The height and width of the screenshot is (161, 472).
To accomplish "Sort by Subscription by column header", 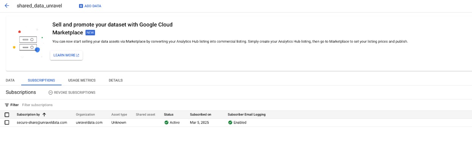I will (28, 114).
